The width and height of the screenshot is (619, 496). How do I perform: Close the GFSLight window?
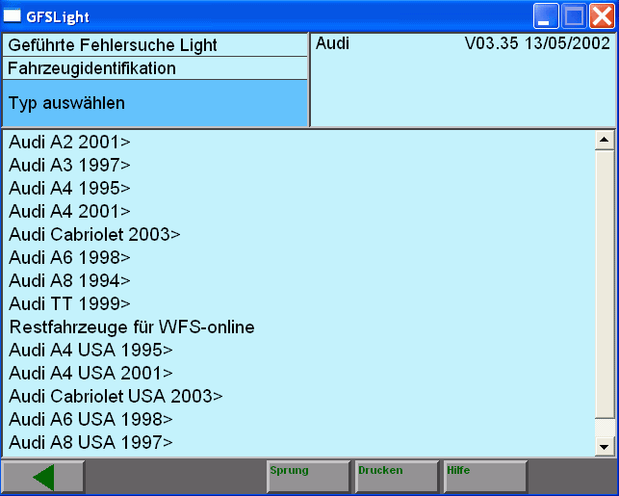pyautogui.click(x=602, y=15)
